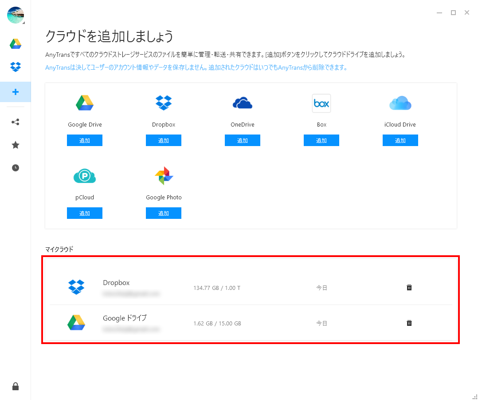Click the Google Drive cloud logo
478x400 pixels.
click(x=85, y=103)
